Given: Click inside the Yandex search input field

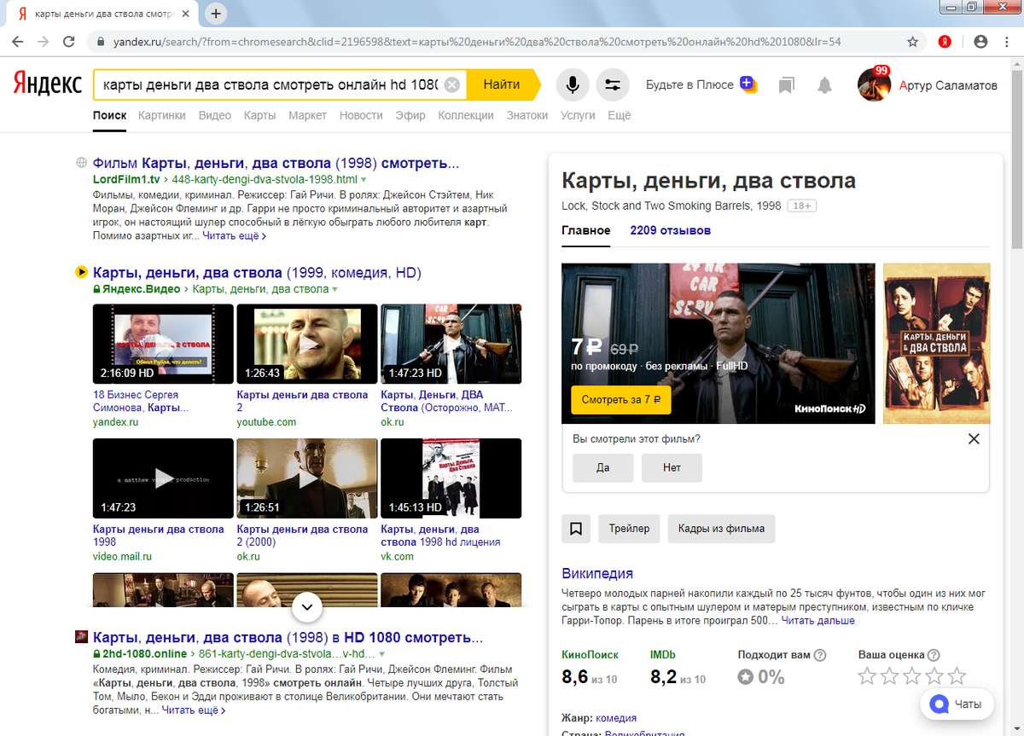Looking at the screenshot, I should pos(269,84).
